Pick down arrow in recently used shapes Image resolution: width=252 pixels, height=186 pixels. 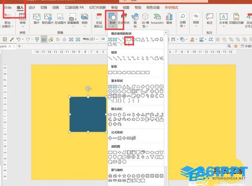point(162,39)
